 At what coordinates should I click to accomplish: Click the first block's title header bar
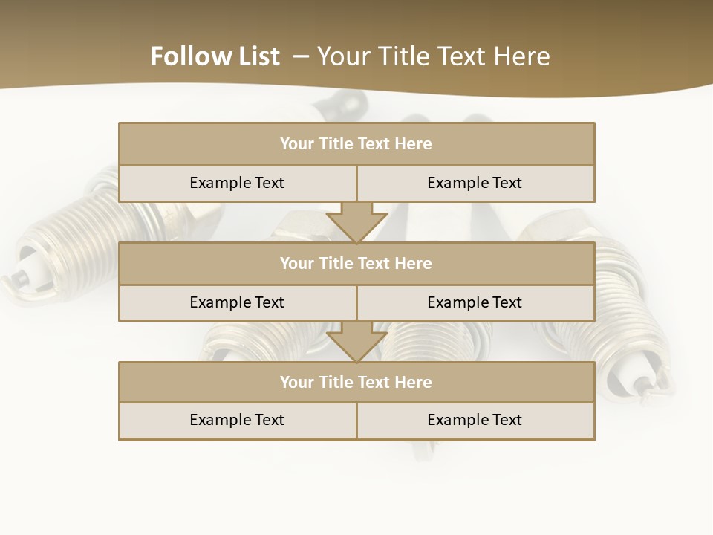pos(356,144)
